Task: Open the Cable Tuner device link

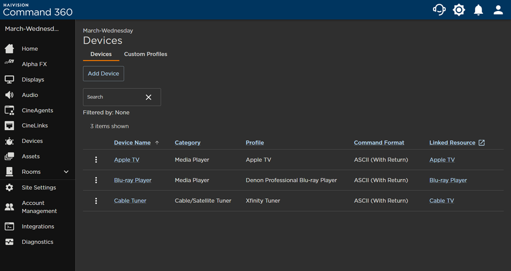Action: click(130, 201)
